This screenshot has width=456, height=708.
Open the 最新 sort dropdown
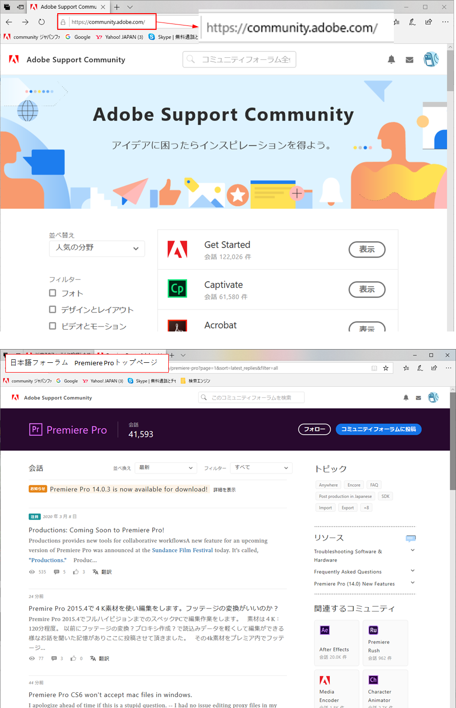click(x=166, y=468)
